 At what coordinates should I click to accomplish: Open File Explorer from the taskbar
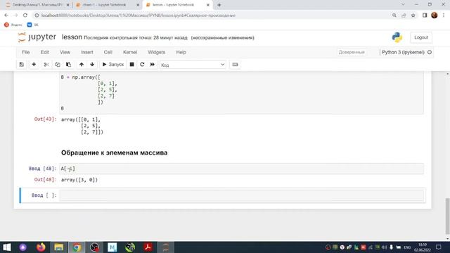58,247
